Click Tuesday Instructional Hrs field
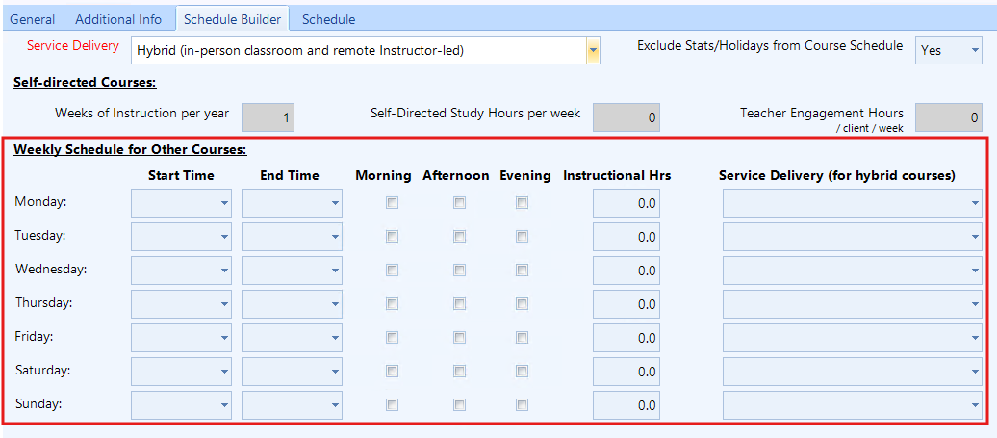 [x=626, y=237]
